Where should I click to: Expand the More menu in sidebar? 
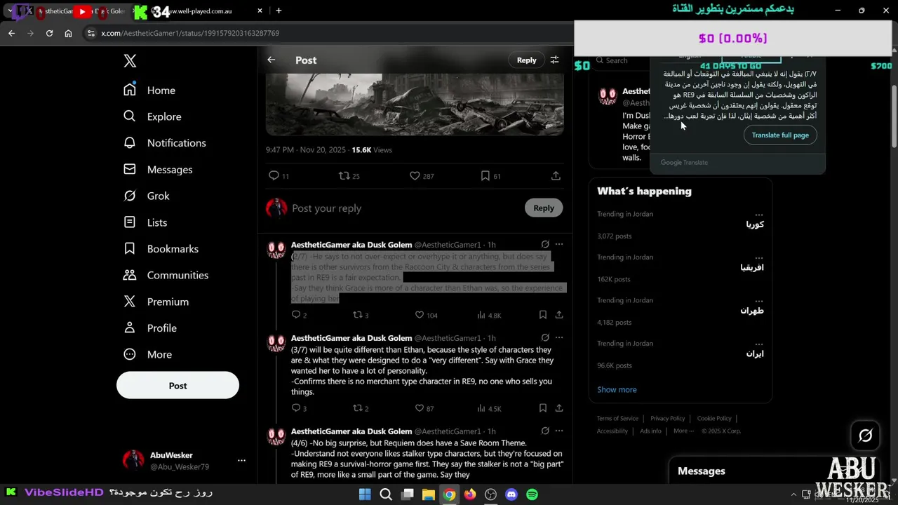coord(148,354)
